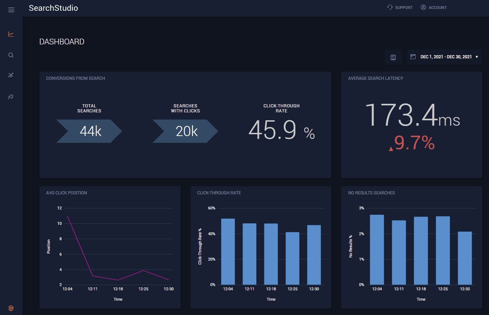Click the 12-30 bar in Click-Through Rate chart

[314, 255]
